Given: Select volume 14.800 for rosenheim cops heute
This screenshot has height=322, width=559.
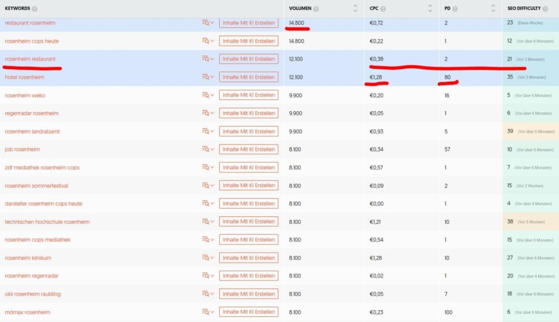Looking at the screenshot, I should point(296,41).
